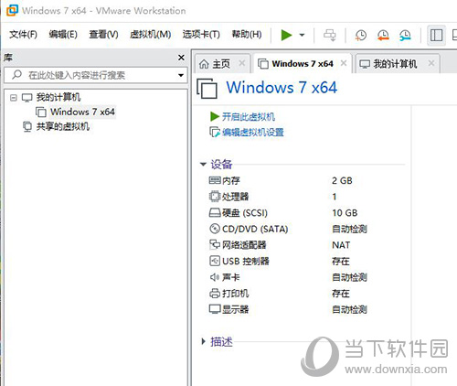Screen dimensions: 457x386
Task: Close the 我的计算机 tab
Action: point(431,63)
